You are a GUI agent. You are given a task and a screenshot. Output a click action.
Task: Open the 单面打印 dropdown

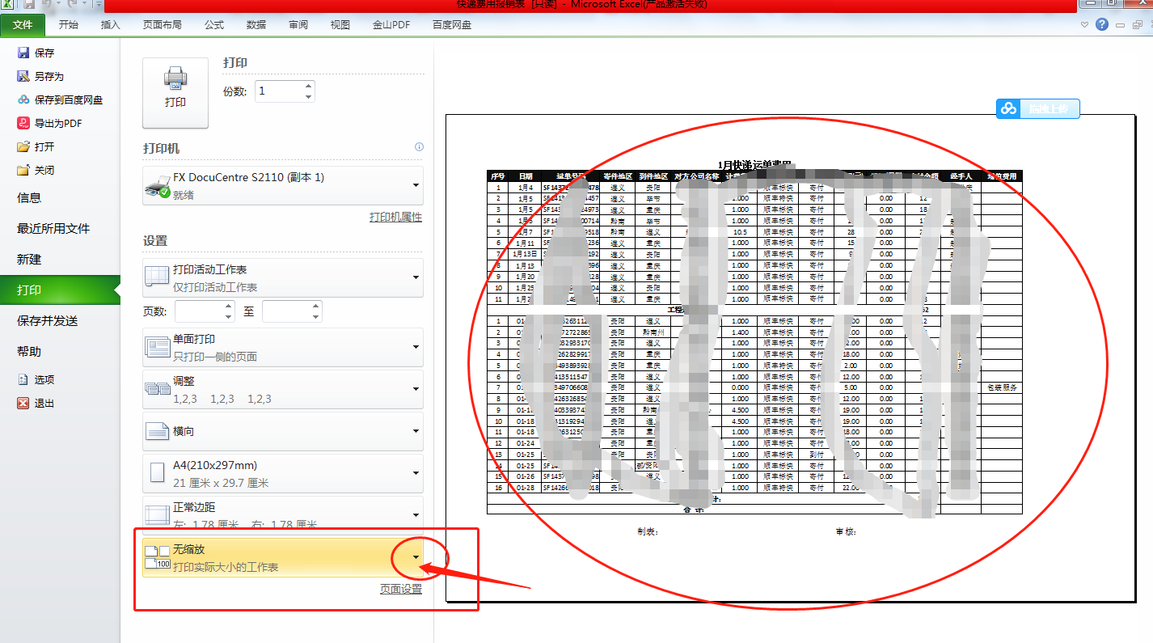click(283, 348)
